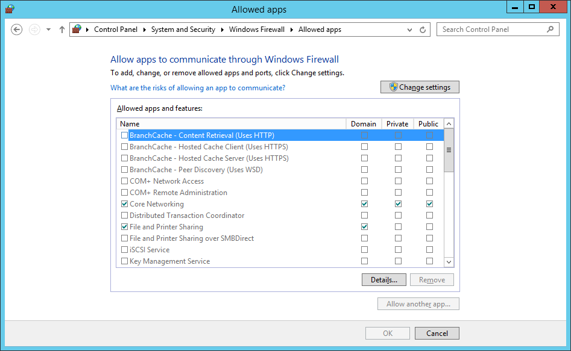The image size is (571, 351).
Task: Click the Change settings button
Action: (420, 87)
